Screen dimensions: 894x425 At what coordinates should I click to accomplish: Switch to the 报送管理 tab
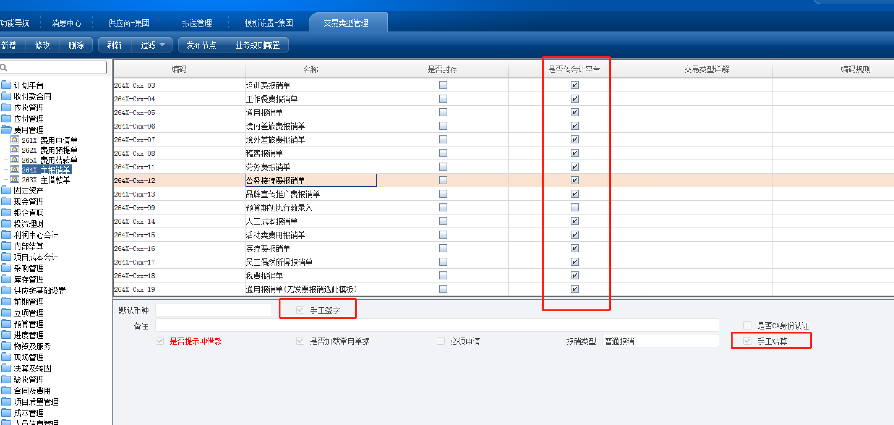tap(197, 23)
